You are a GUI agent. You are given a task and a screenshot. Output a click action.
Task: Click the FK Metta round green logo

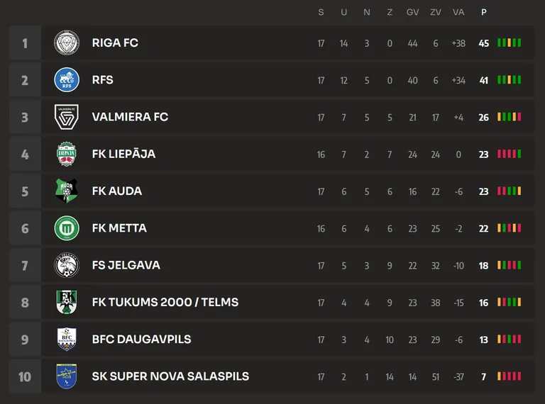67,228
